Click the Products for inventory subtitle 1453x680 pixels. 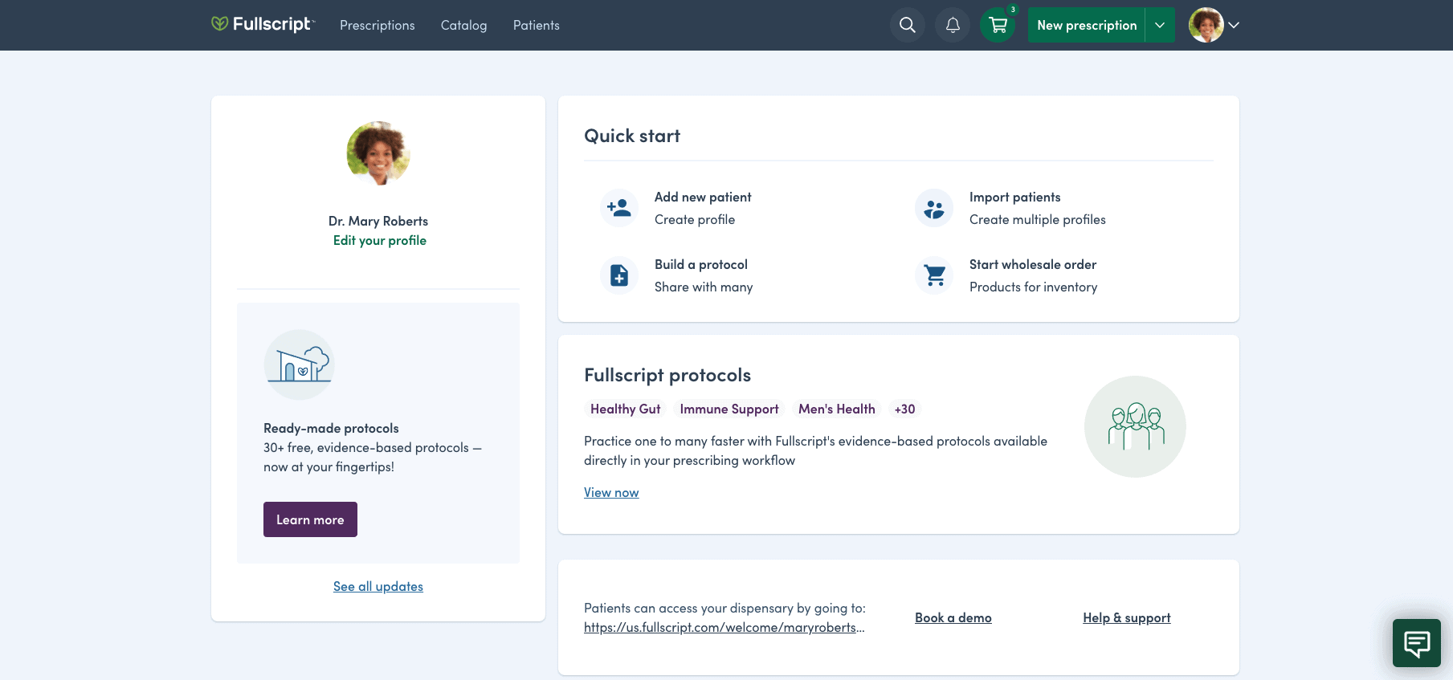click(x=1034, y=287)
